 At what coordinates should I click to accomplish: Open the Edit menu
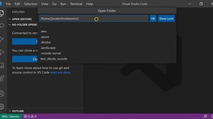click(17, 4)
